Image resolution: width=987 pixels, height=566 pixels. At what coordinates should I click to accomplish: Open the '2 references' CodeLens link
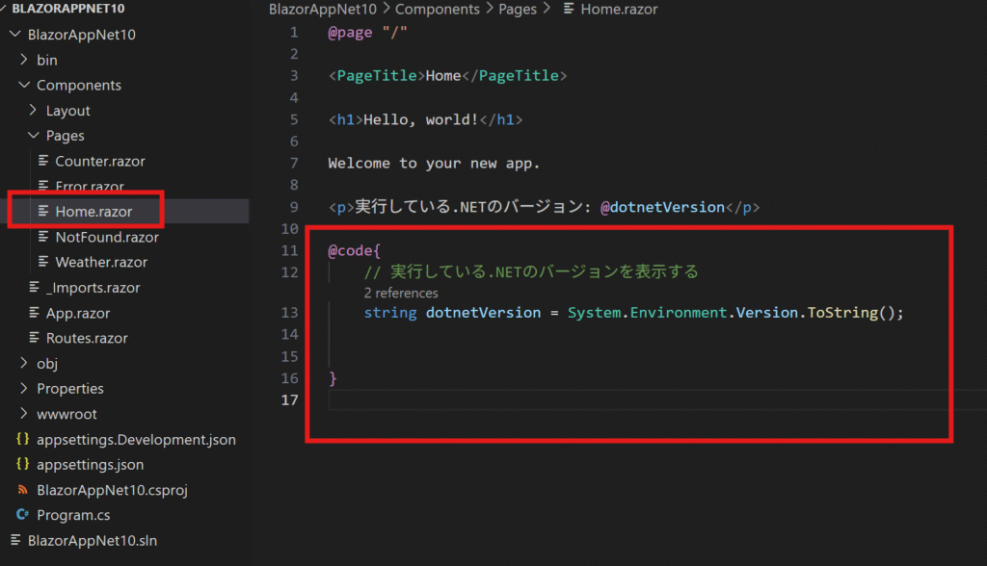[x=400, y=293]
